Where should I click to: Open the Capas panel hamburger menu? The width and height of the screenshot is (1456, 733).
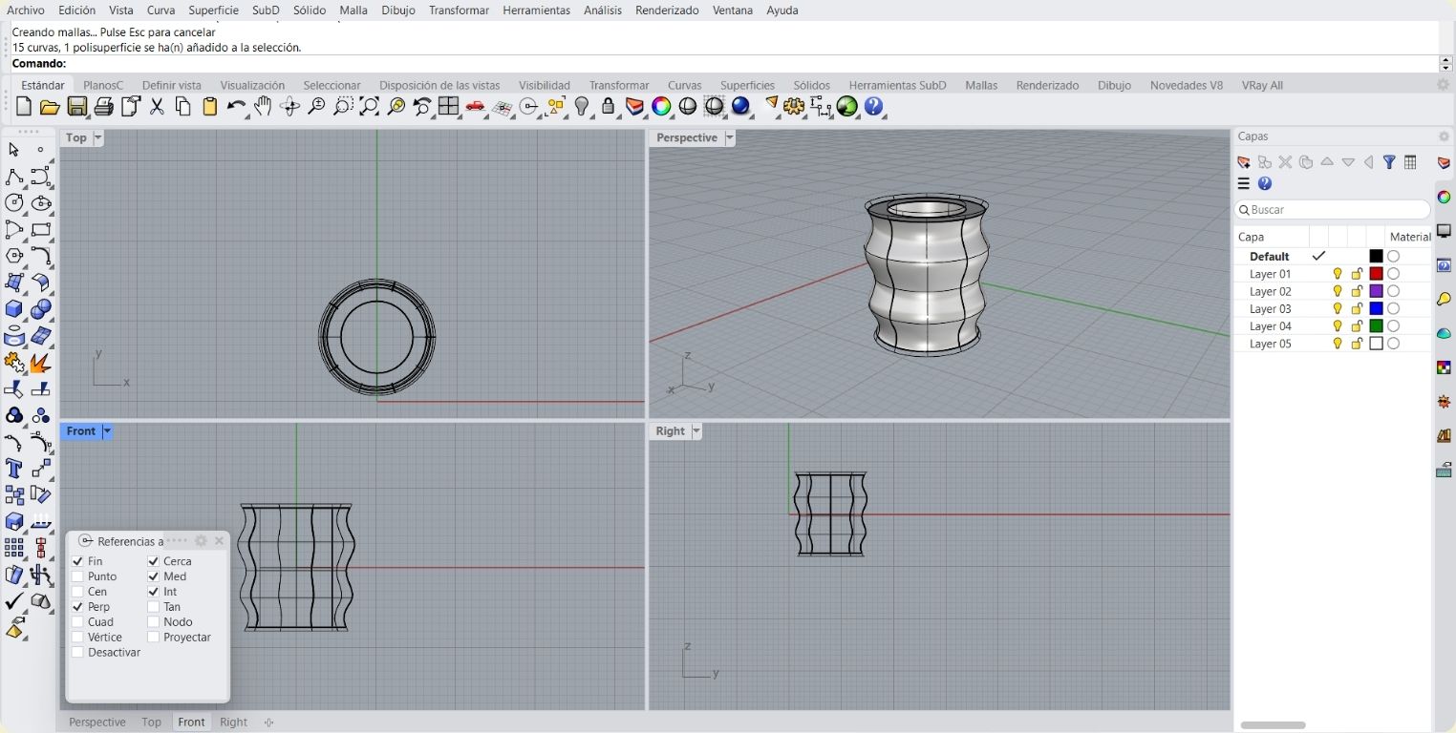click(1244, 184)
